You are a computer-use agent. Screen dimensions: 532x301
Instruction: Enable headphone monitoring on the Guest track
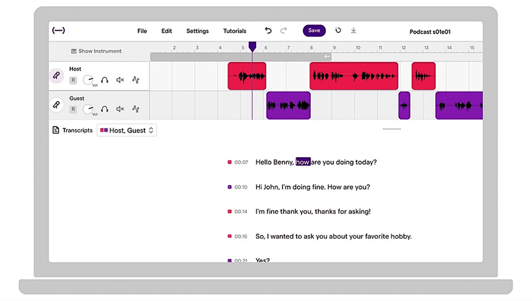pos(105,109)
